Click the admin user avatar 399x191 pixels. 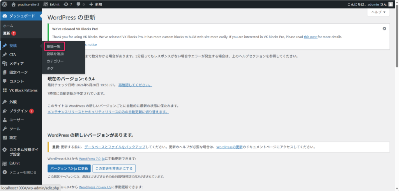tap(390, 4)
